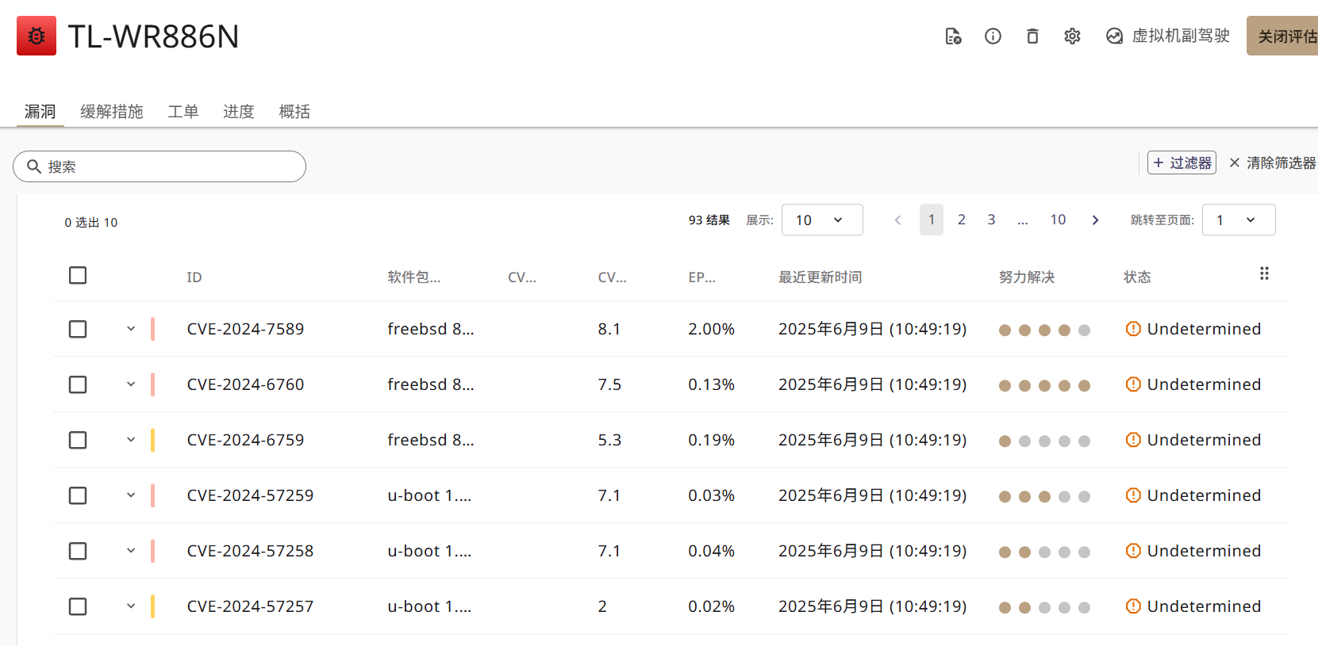
Task: Expand the CVE-2024-6759 row chevron
Action: [x=131, y=440]
